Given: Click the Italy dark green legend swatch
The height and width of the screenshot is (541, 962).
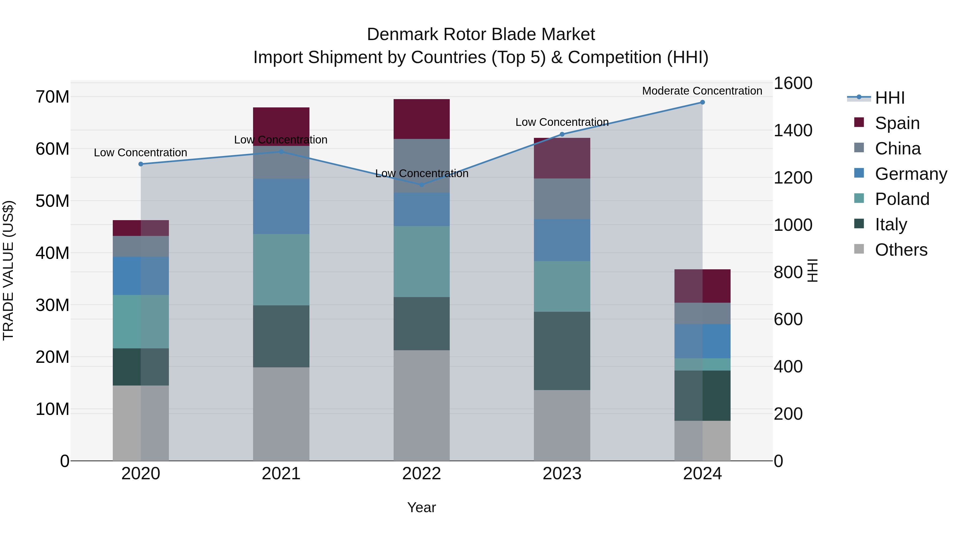Looking at the screenshot, I should point(859,223).
